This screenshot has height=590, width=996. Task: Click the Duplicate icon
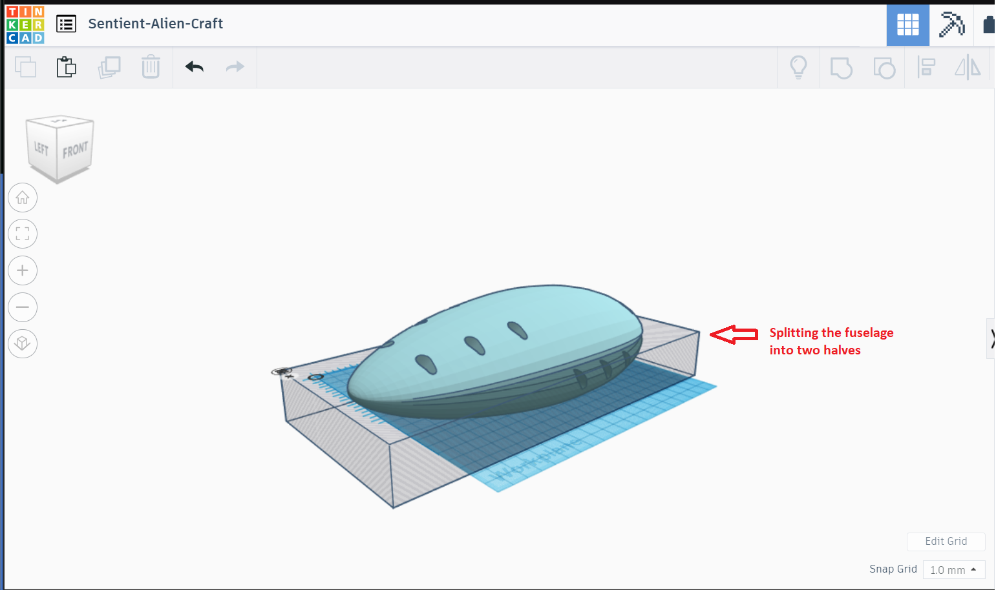point(109,67)
